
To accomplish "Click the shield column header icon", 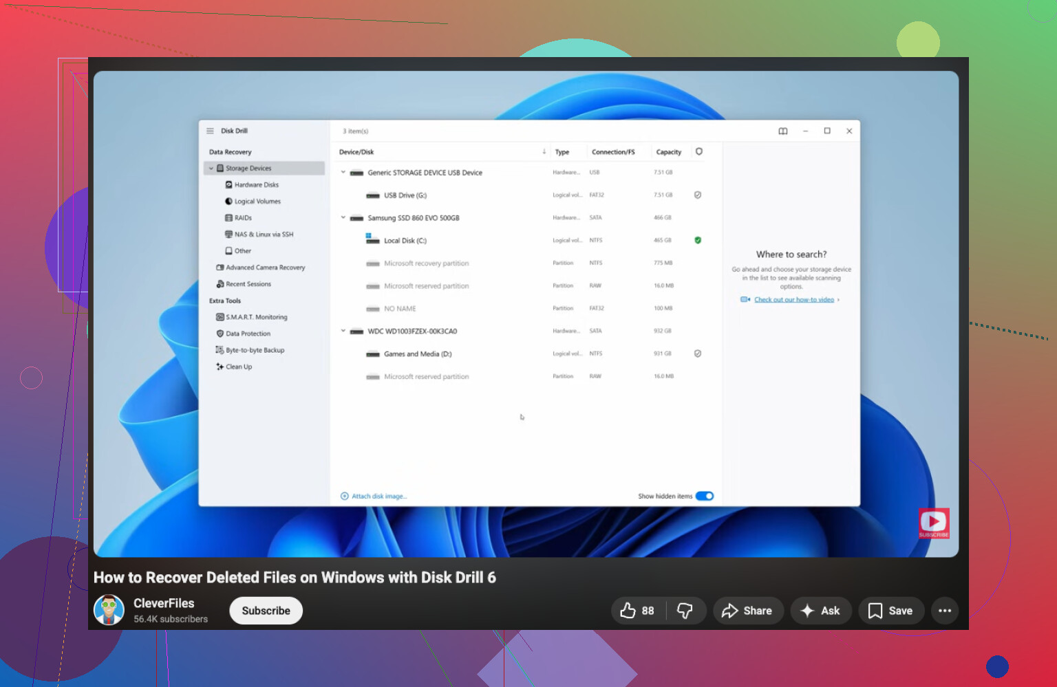I will point(699,152).
